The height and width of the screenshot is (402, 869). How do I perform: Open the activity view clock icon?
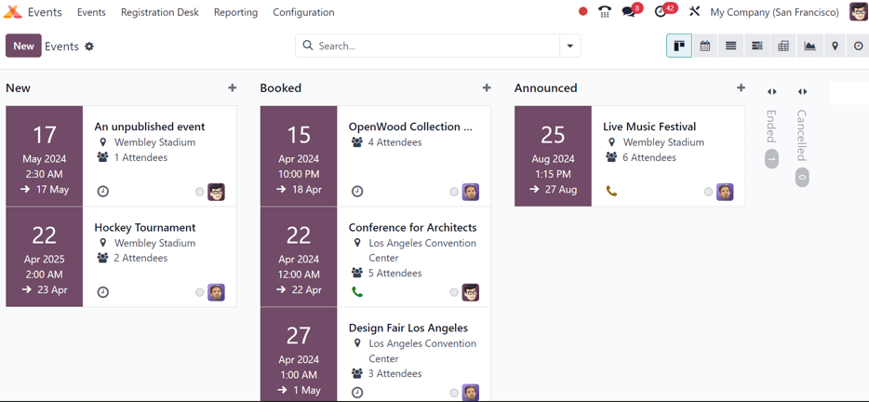pos(858,46)
